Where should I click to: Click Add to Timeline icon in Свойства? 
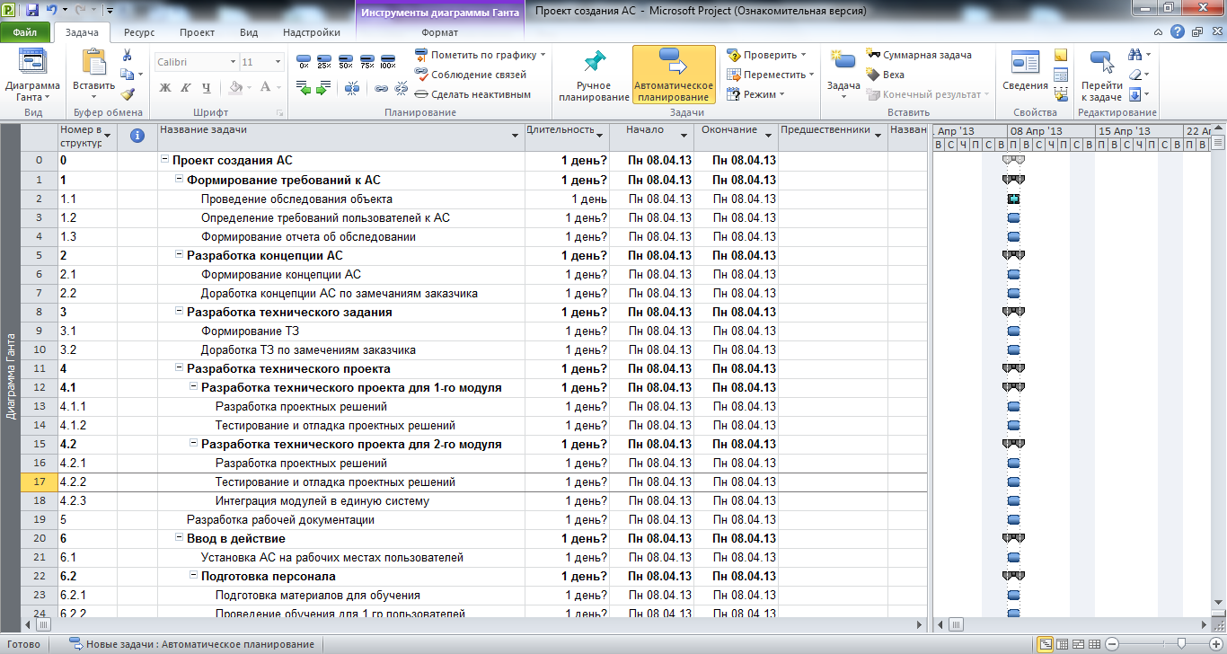[1061, 93]
